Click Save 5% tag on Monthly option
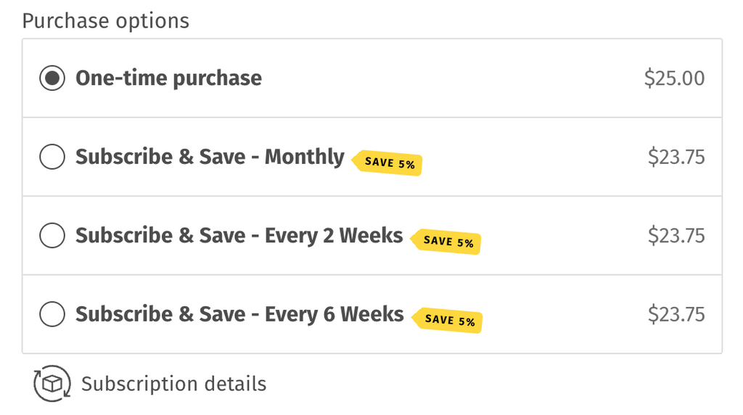 387,163
